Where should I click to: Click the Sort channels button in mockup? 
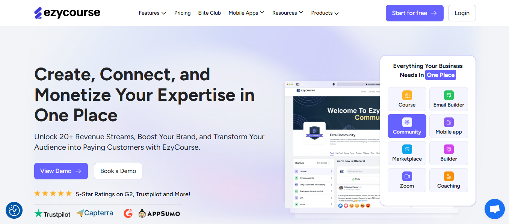point(322,163)
